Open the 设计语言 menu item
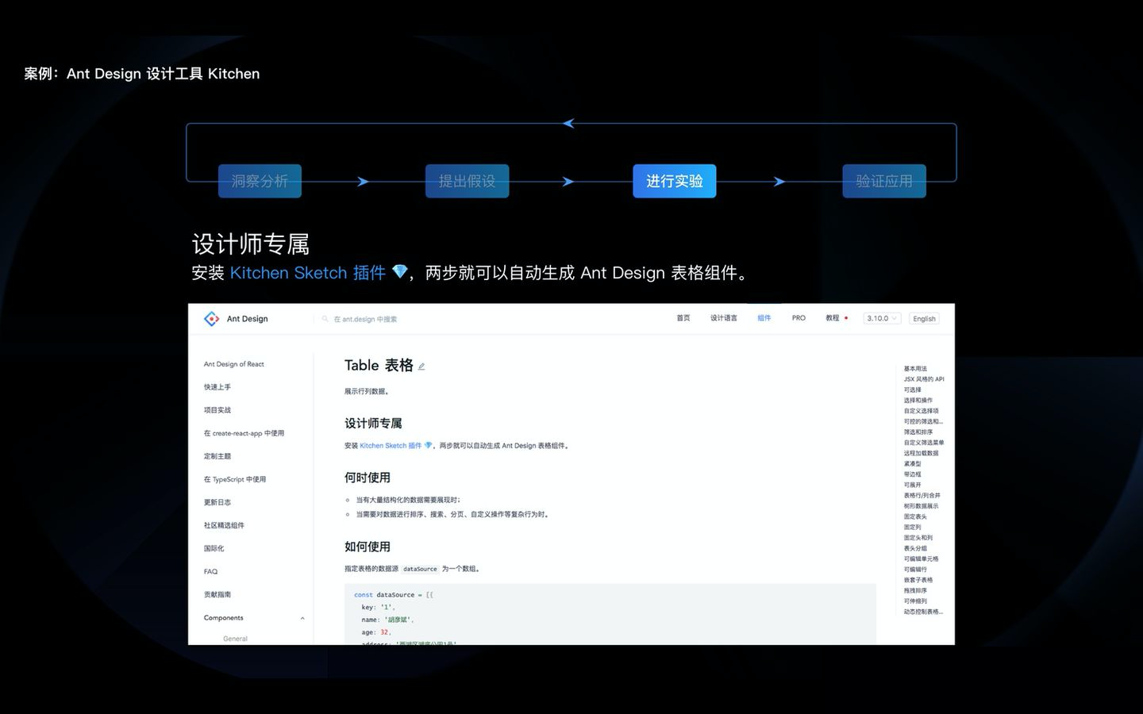This screenshot has width=1143, height=714. click(x=723, y=318)
